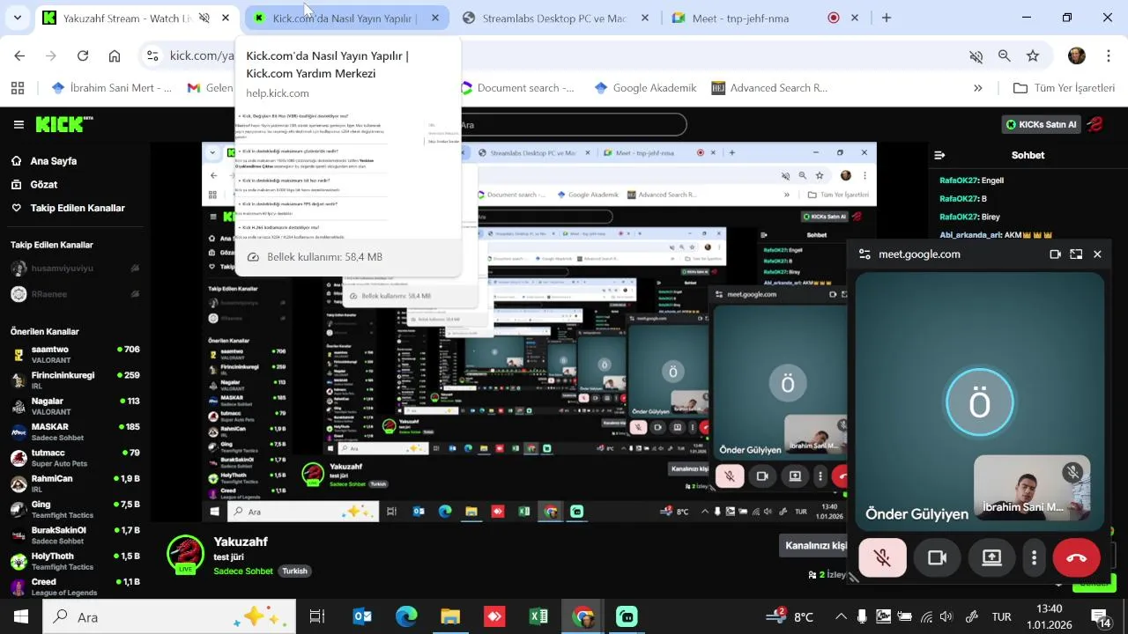Open new browser tab

[x=887, y=18]
